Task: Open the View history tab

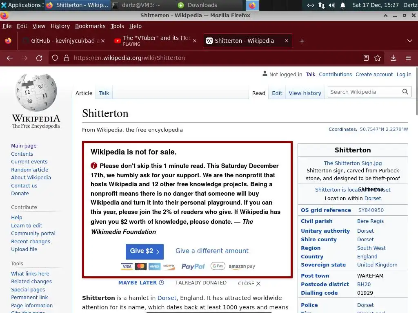Action: click(305, 93)
